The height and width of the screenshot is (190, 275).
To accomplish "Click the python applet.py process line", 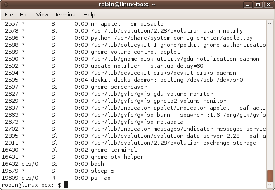I will (172, 38).
